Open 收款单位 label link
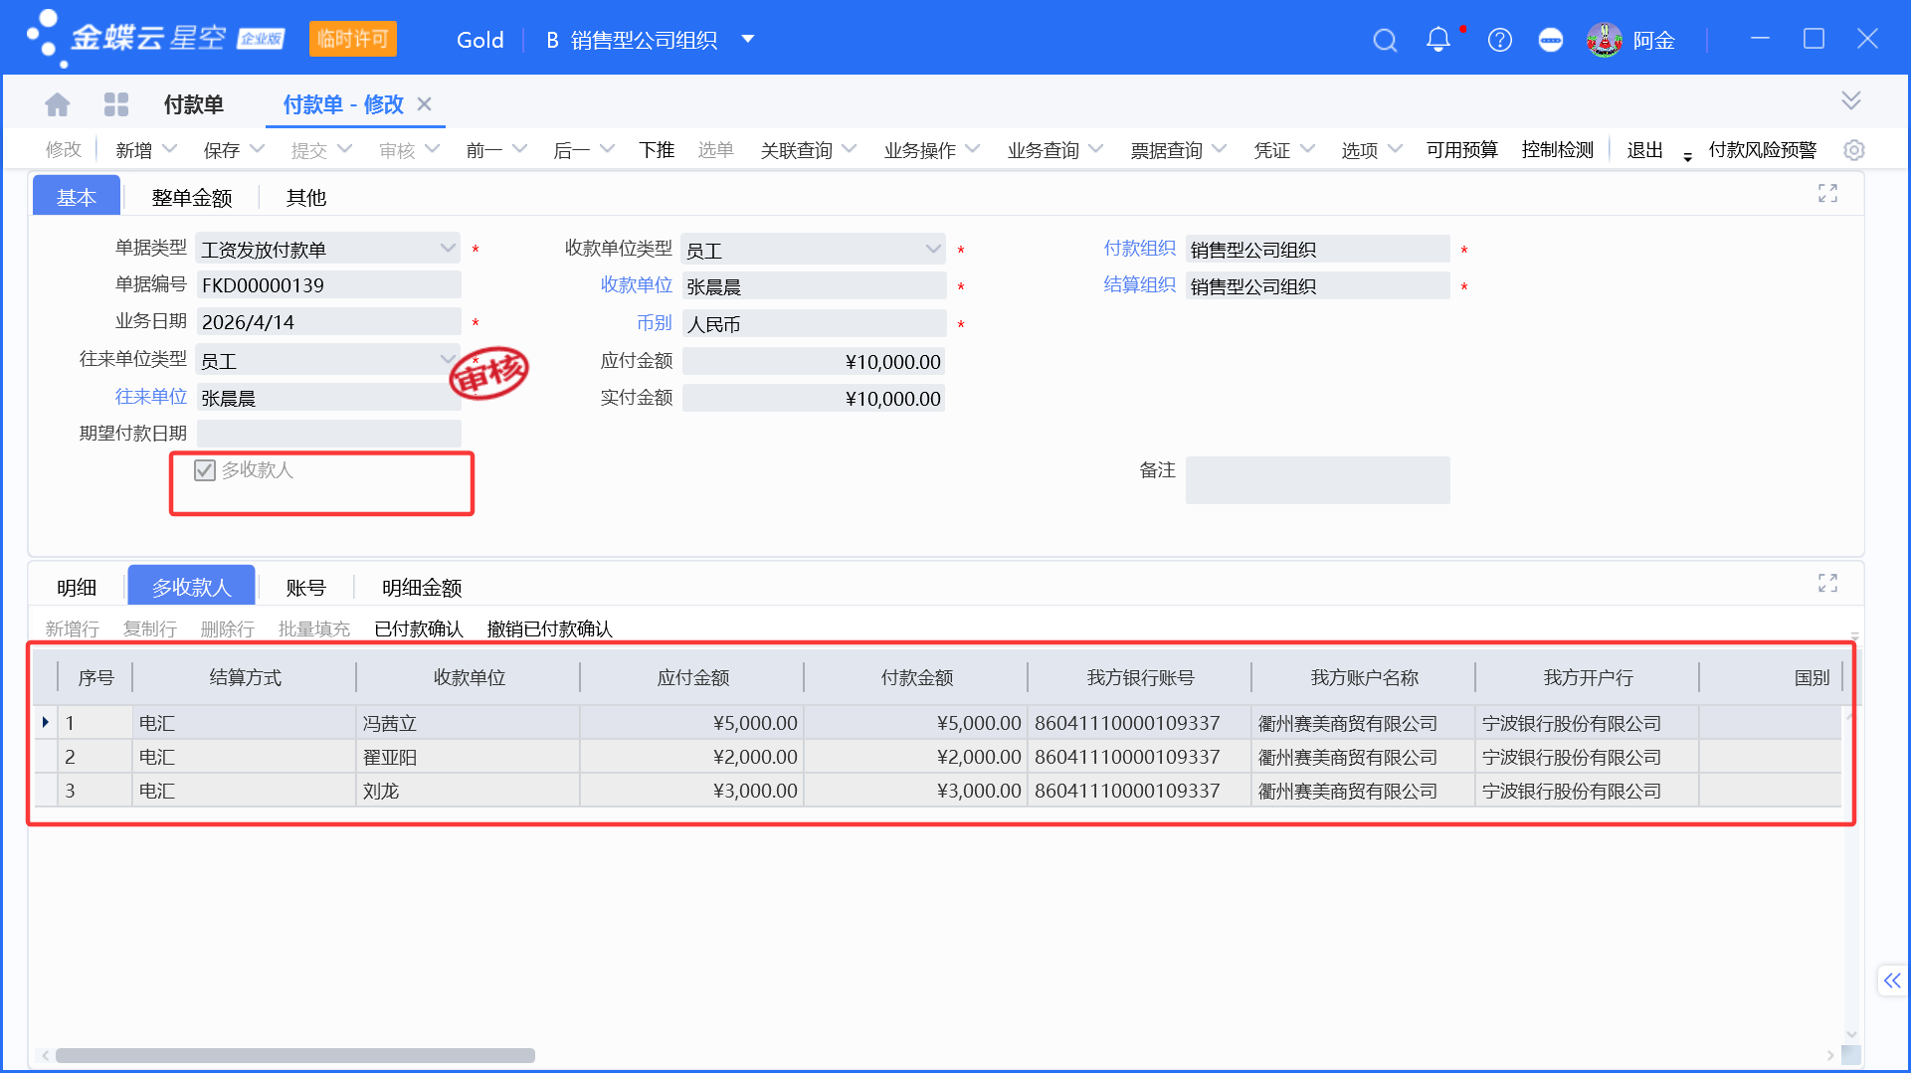 pyautogui.click(x=637, y=285)
